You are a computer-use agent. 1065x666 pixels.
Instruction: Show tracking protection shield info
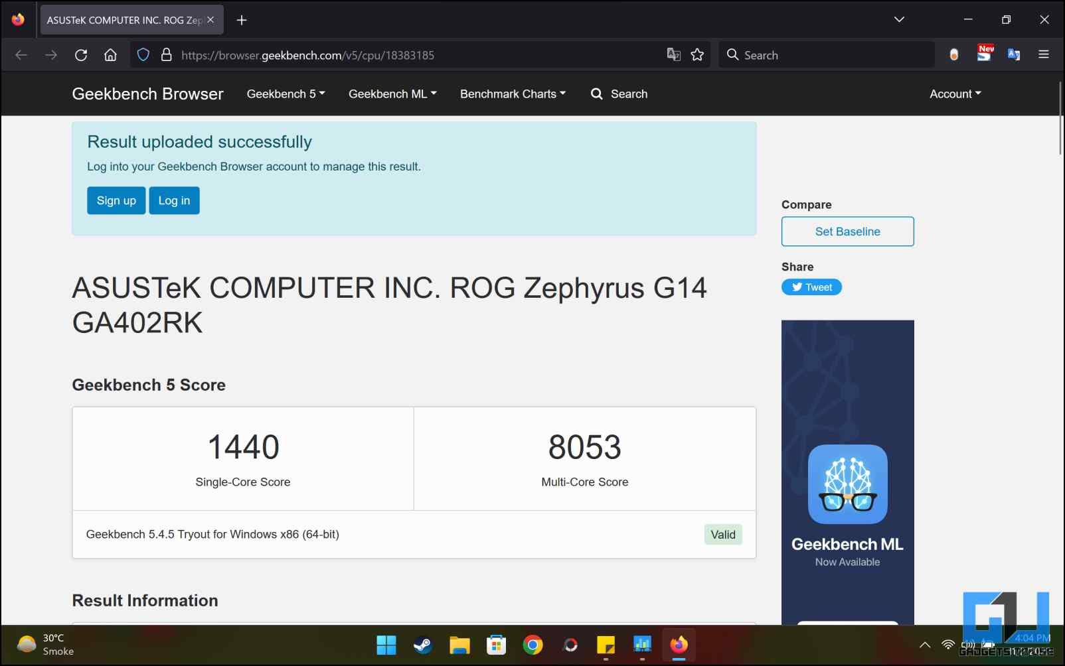coord(143,55)
